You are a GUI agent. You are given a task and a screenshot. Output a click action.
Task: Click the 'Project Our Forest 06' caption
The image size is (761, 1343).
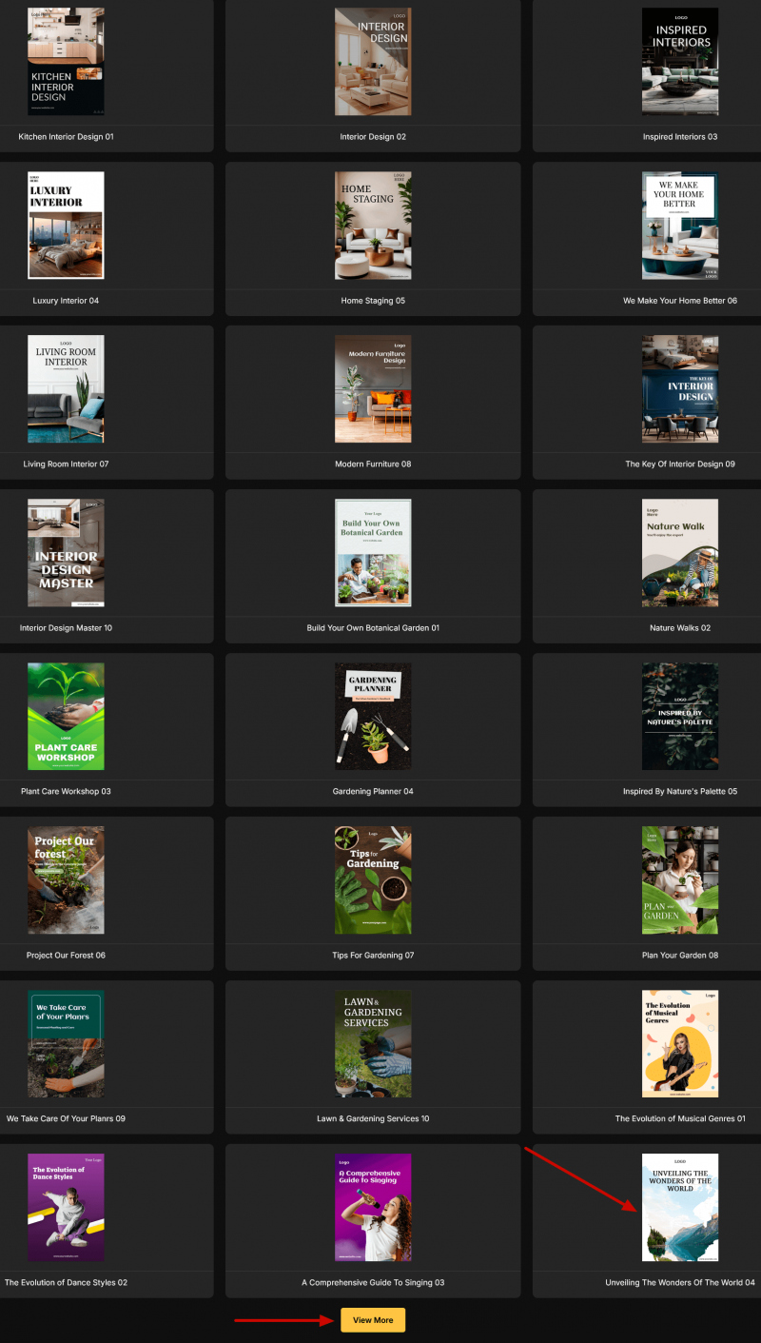66,956
